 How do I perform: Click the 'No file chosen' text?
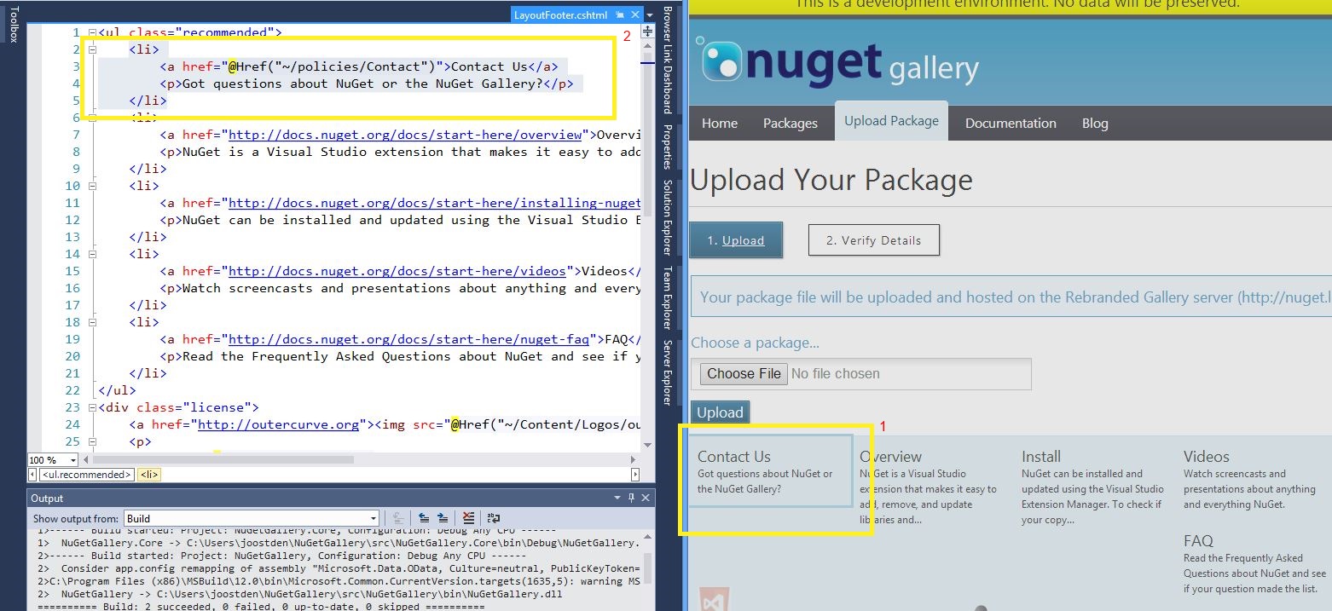click(x=835, y=373)
